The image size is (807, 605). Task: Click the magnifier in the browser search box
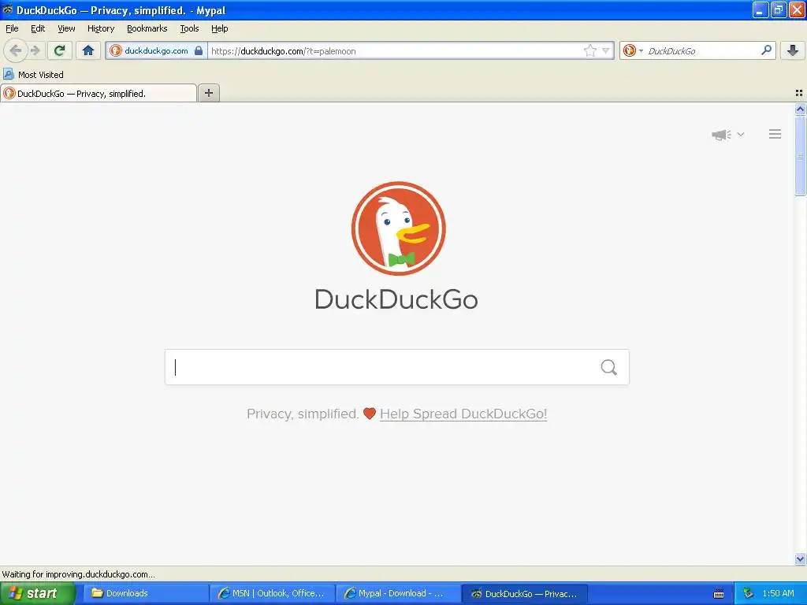click(766, 50)
